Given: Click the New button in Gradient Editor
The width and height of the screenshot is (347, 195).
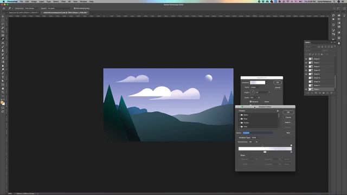Looking at the screenshot, I should click(x=288, y=133).
